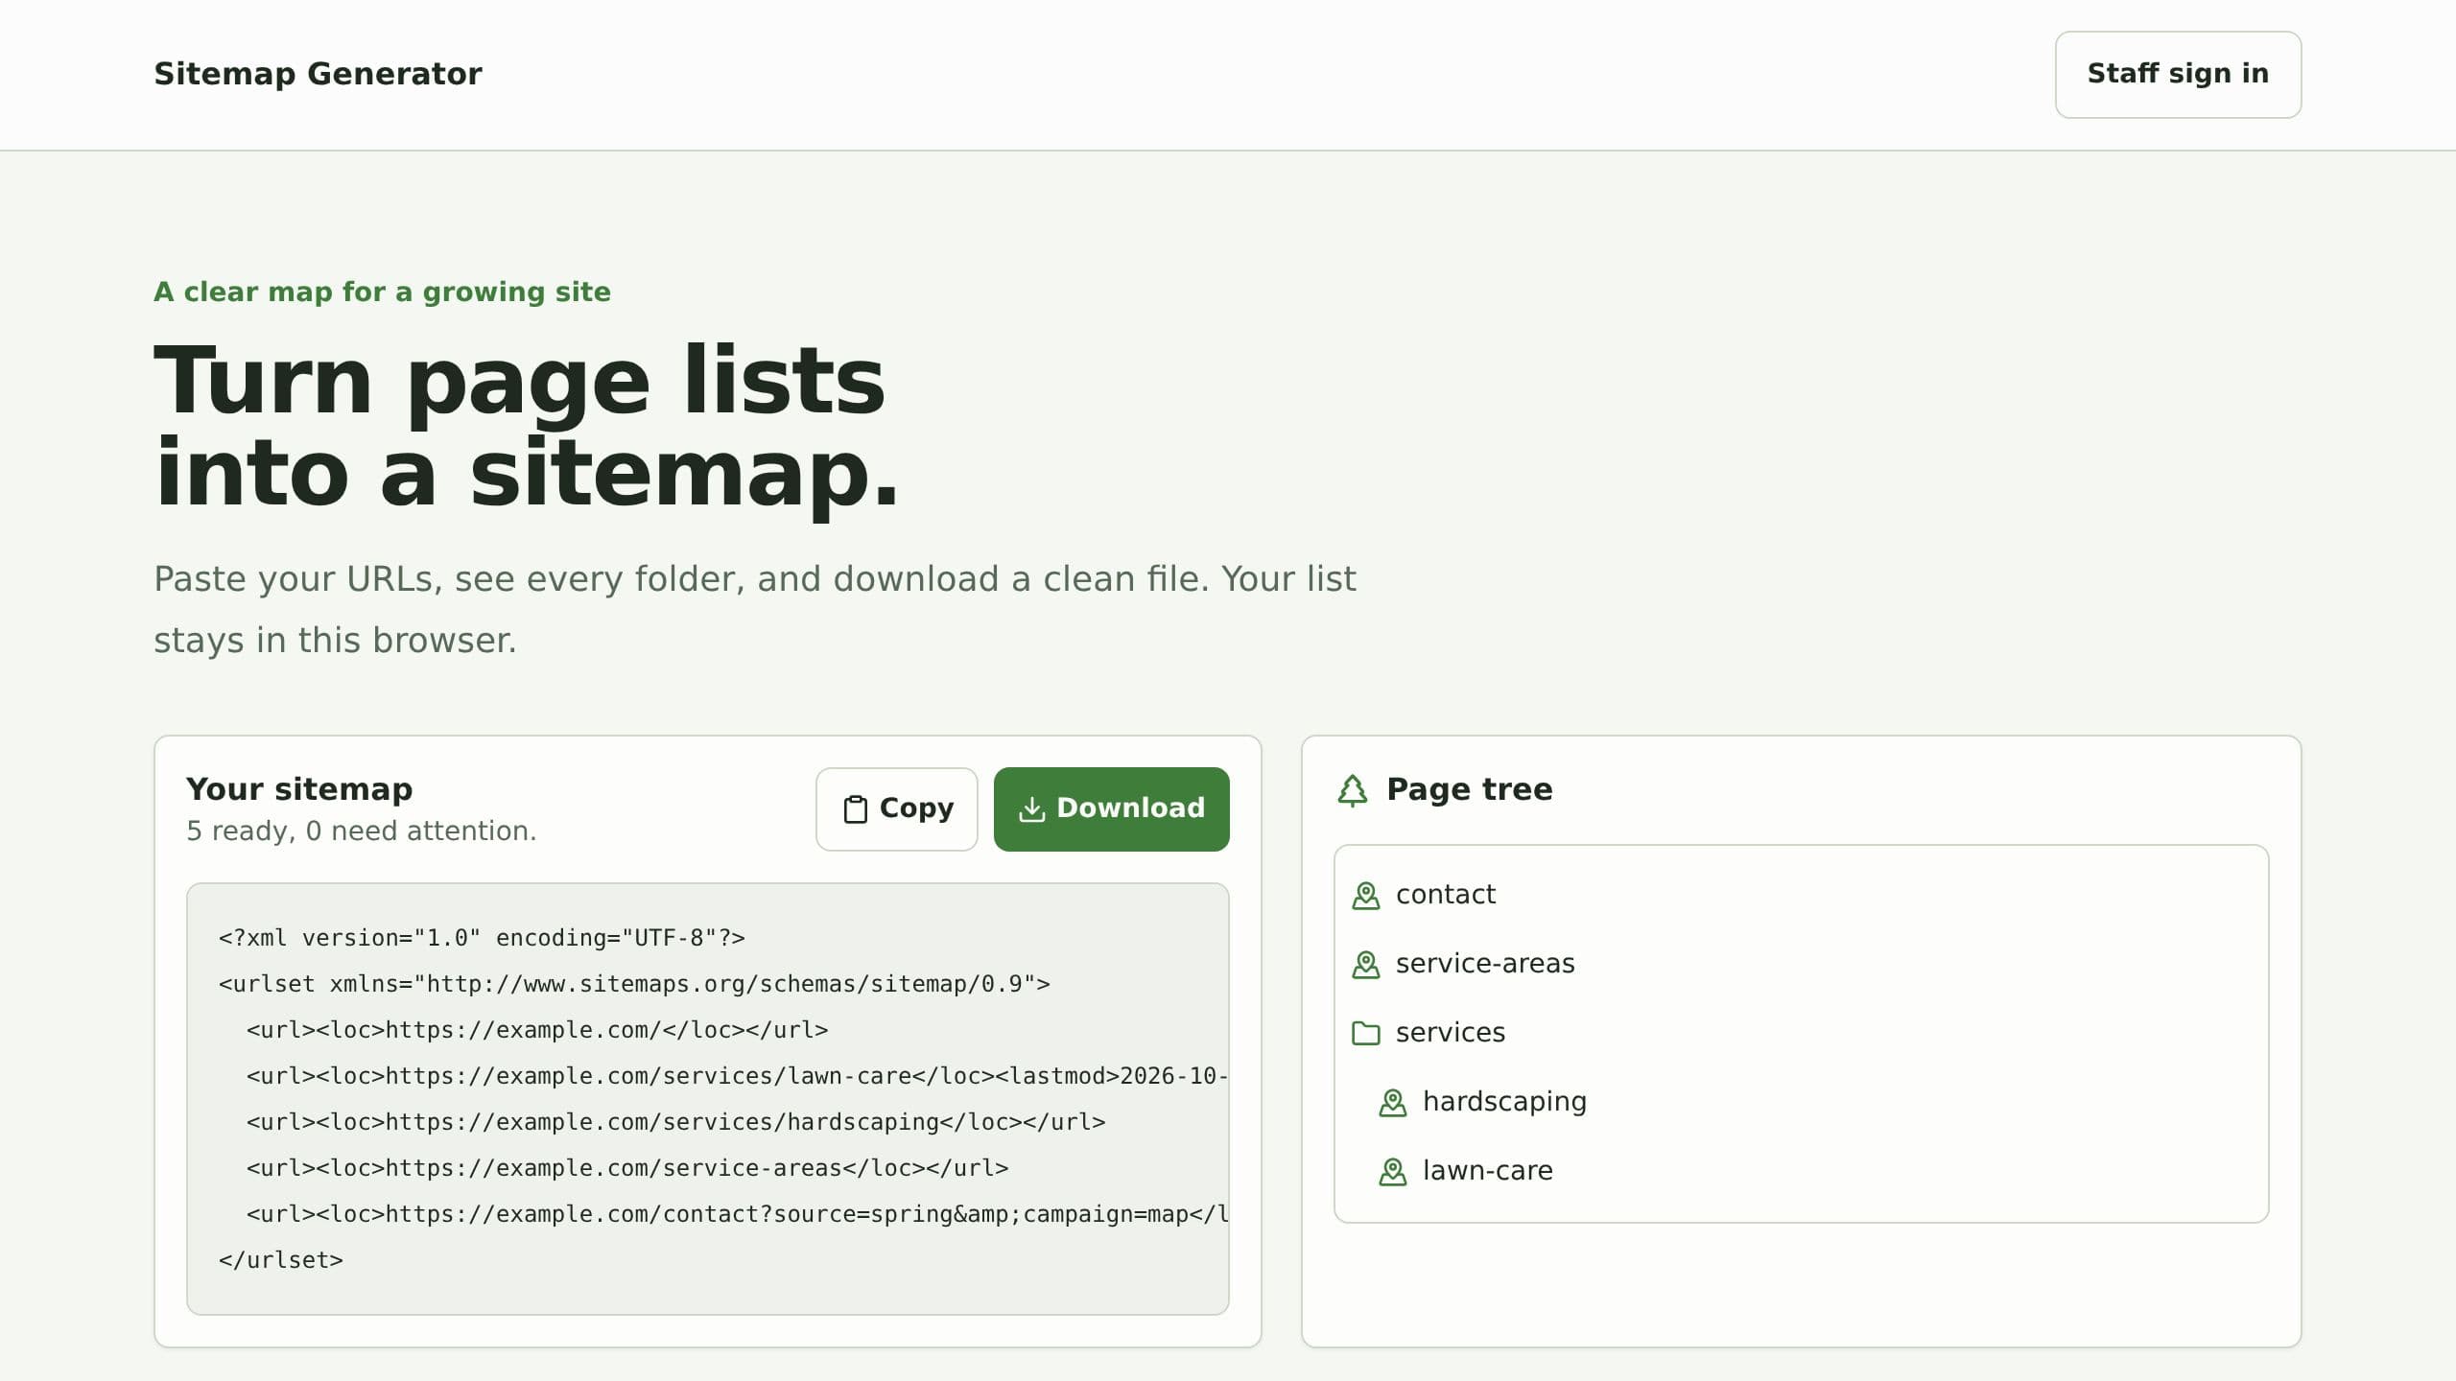Click the page pin icon next to contact
This screenshot has height=1381, width=2456.
[x=1365, y=896]
